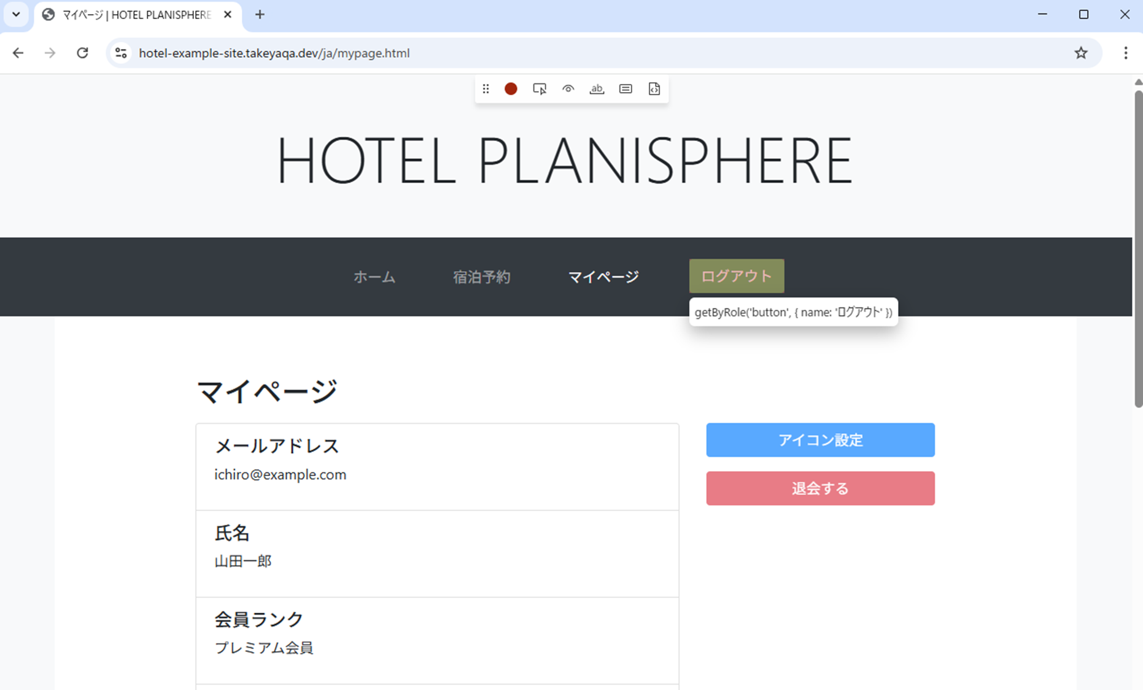Go back to the previous page
Viewport: 1143px width, 690px height.
18,53
